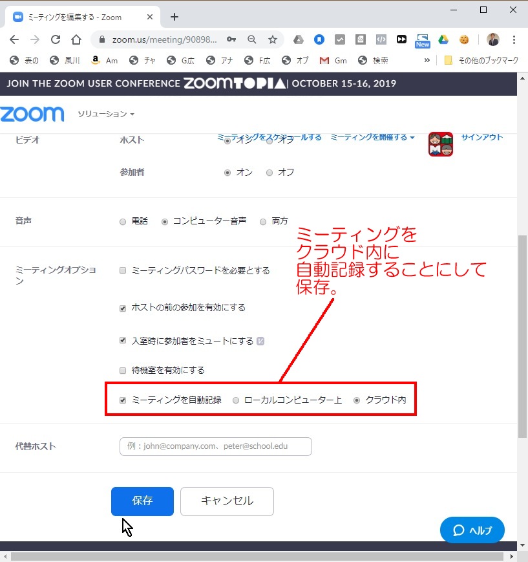
Task: Open Chrome three-dot menu
Action: [514, 39]
